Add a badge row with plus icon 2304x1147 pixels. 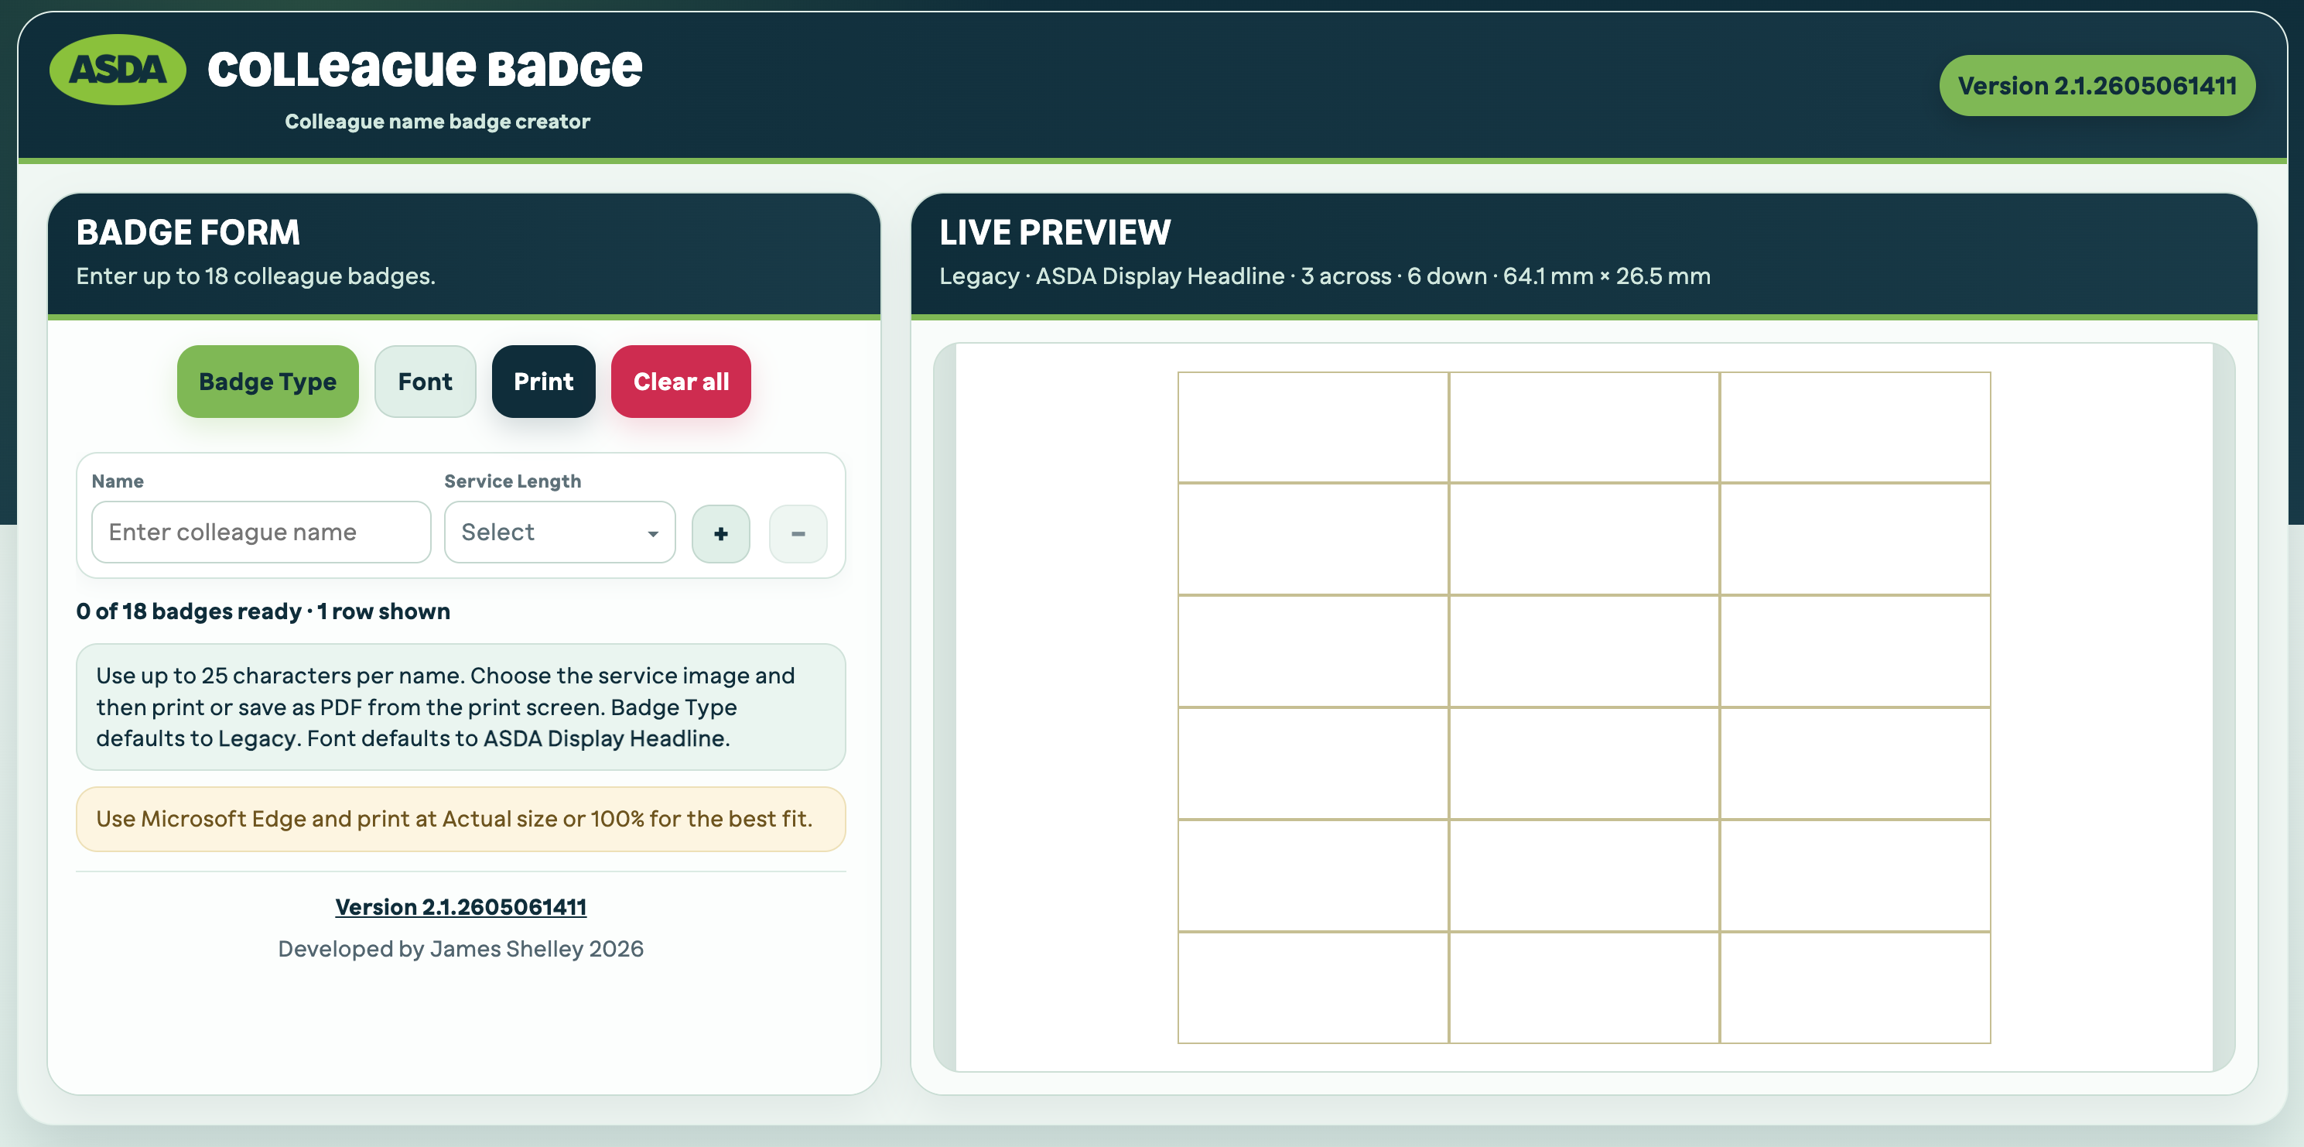point(720,533)
